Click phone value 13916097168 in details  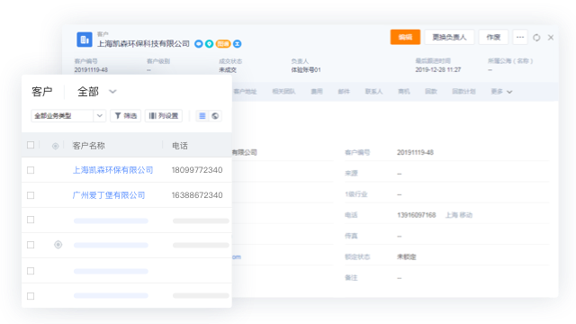coord(416,215)
